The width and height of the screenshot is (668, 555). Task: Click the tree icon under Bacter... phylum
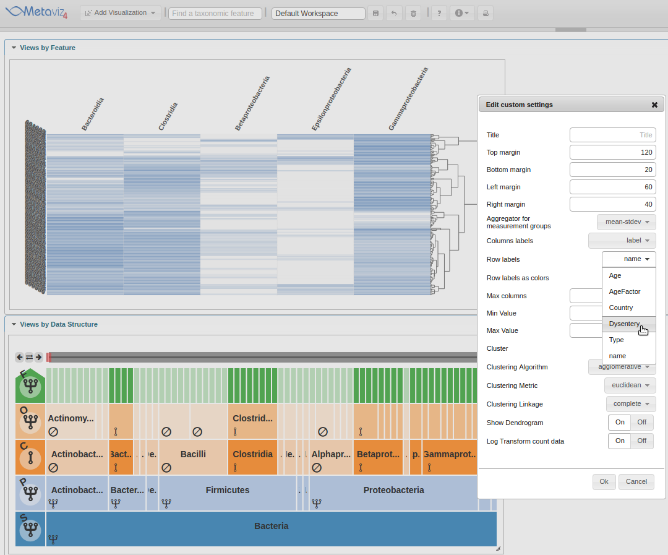pyautogui.click(x=116, y=504)
